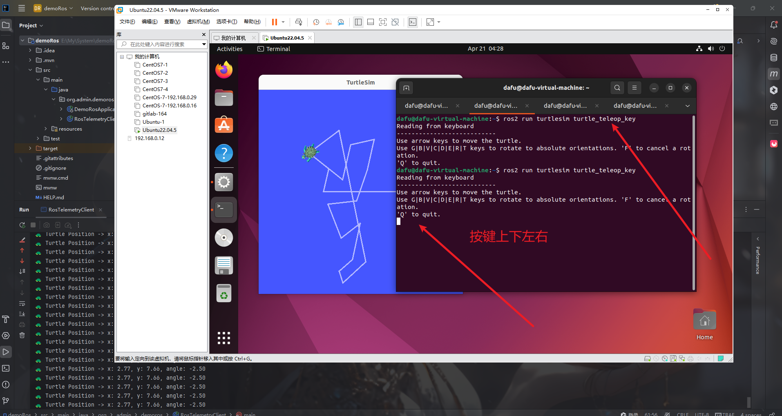Open the terminal tab list dropdown chevron

click(688, 106)
